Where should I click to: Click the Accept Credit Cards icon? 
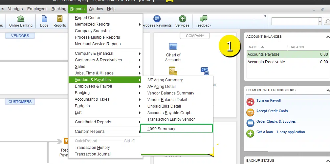250,113
